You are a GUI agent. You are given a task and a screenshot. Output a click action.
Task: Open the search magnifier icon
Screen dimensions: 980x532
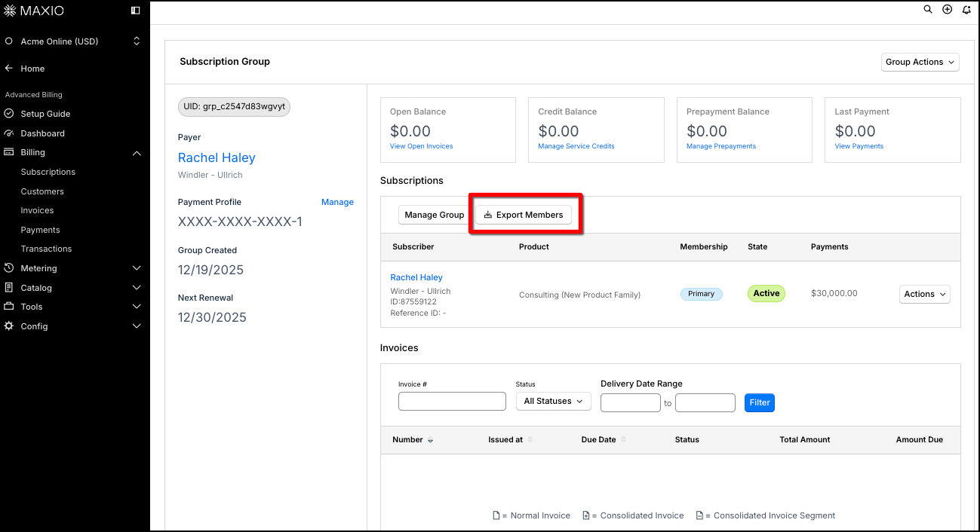928,10
